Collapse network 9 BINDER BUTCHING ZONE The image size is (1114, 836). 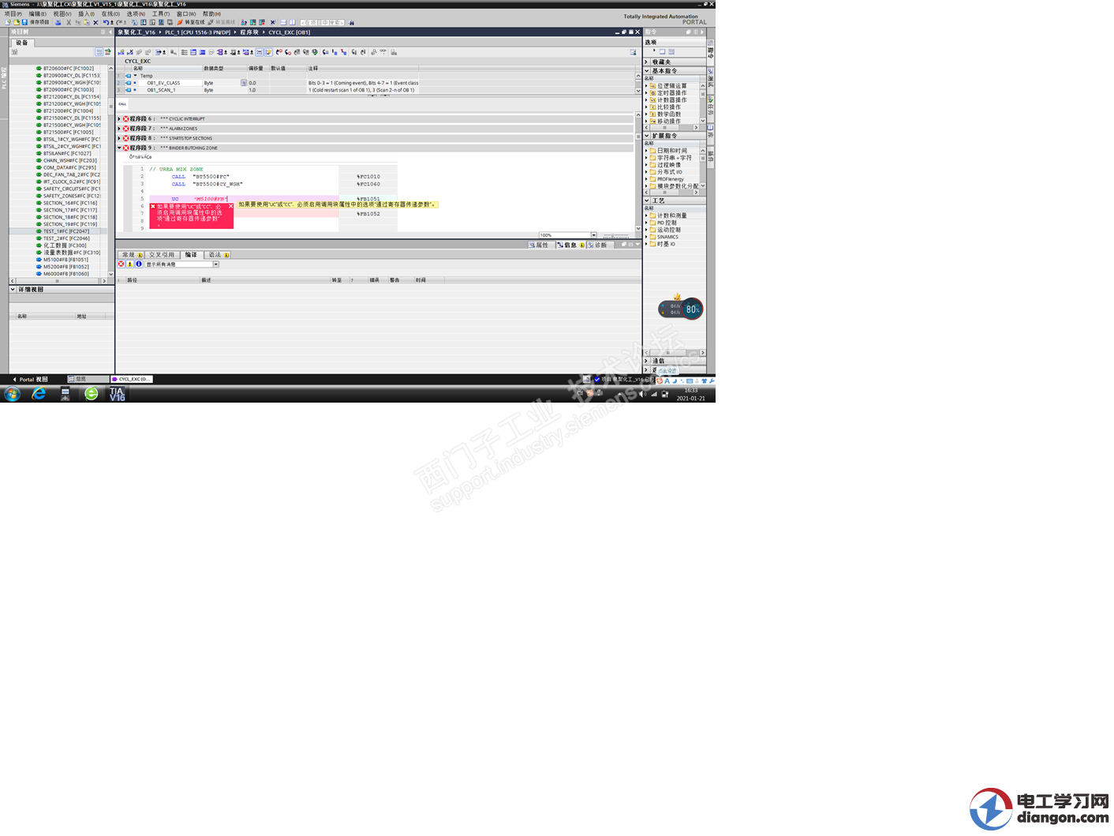coord(119,148)
